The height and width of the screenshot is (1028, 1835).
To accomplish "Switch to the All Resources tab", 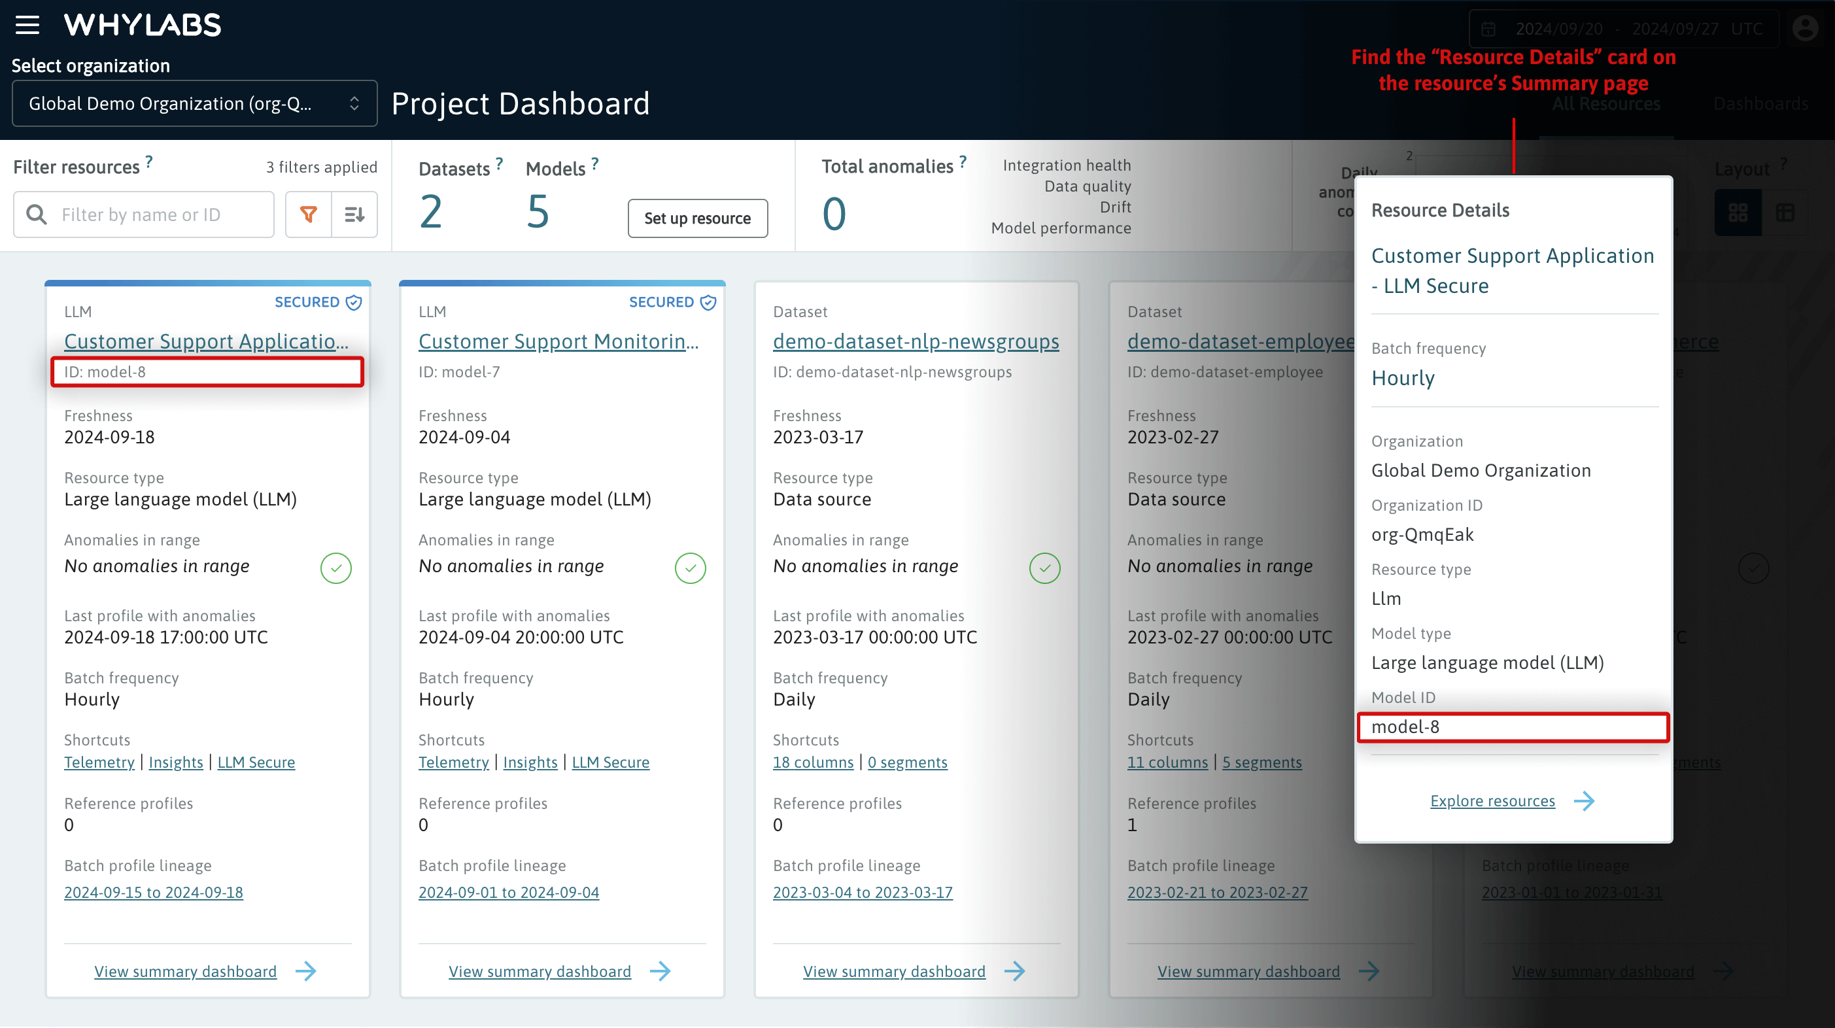I will tap(1606, 103).
